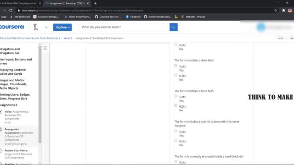
Task: Go to Week 2 breadcrumb
Action: click(x=68, y=38)
